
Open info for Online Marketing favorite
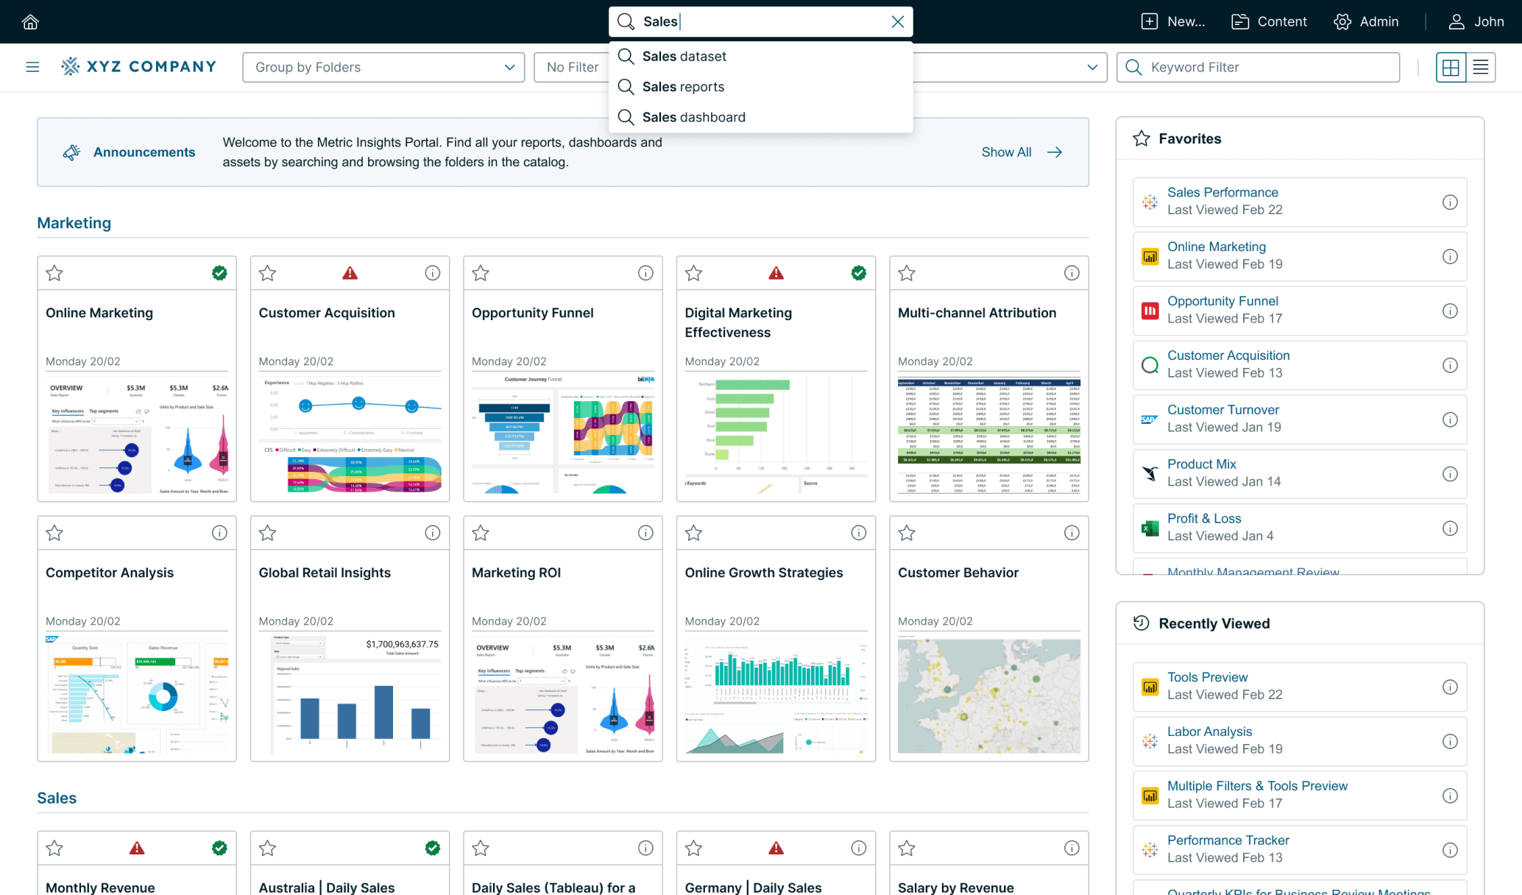pos(1449,257)
